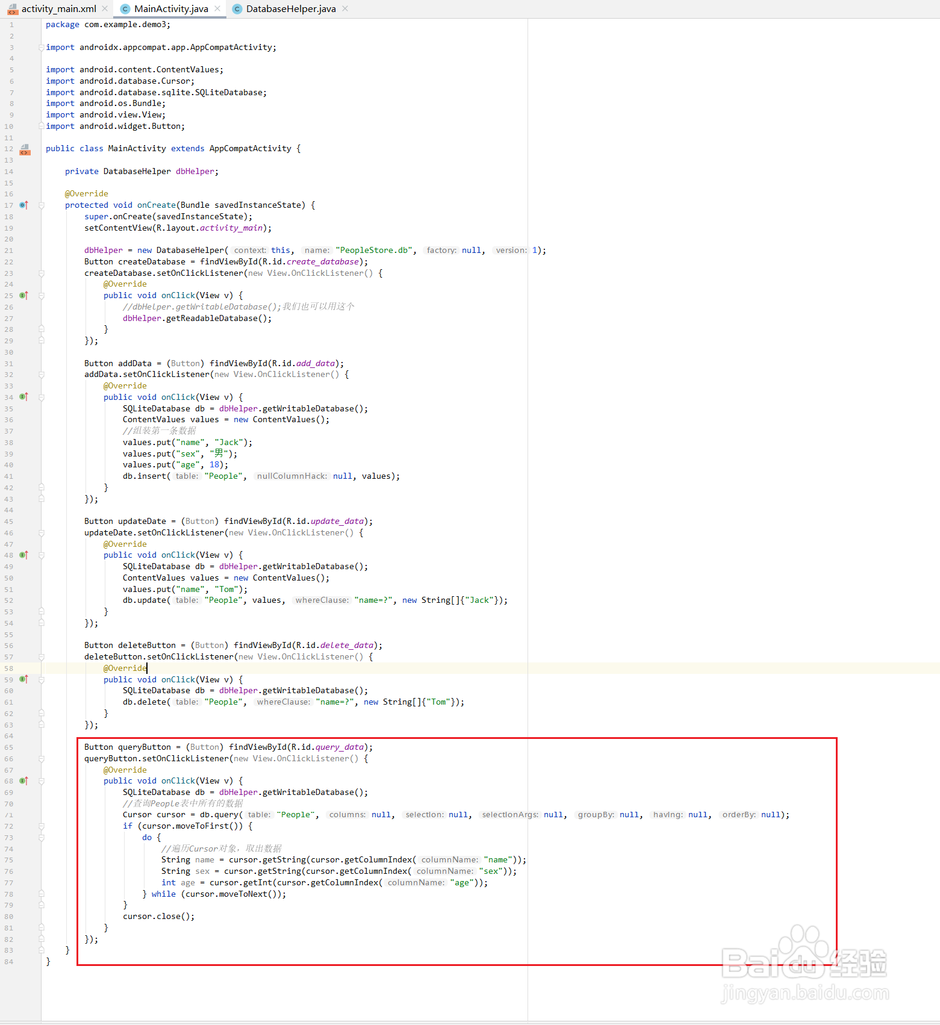Fold the onCreate method at line 17
Image resolution: width=940 pixels, height=1025 pixels.
[x=42, y=205]
